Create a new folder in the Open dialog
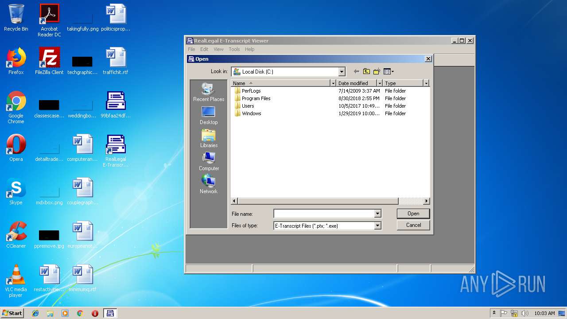 [377, 71]
